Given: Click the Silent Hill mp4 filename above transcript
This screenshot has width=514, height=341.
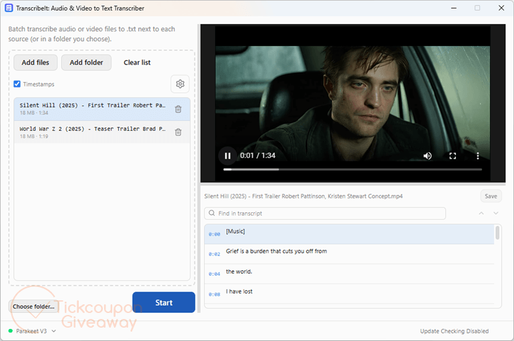Looking at the screenshot, I should (x=303, y=196).
